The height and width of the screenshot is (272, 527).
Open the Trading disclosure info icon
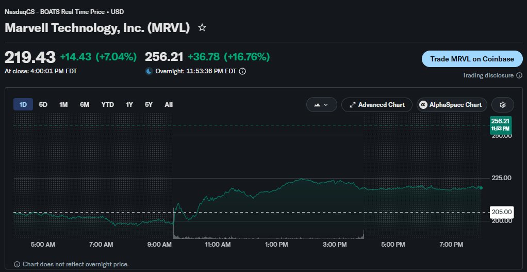(519, 75)
